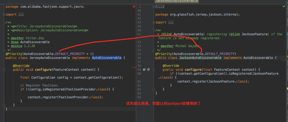Collapse the Javadoc comment in left editor
Screen dimensions: 288x122
pyautogui.click(x=4, y=22)
